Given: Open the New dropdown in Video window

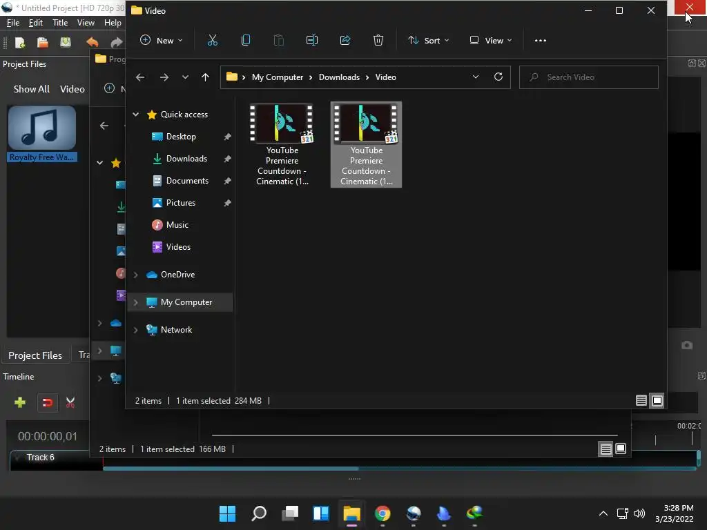Looking at the screenshot, I should tap(162, 41).
